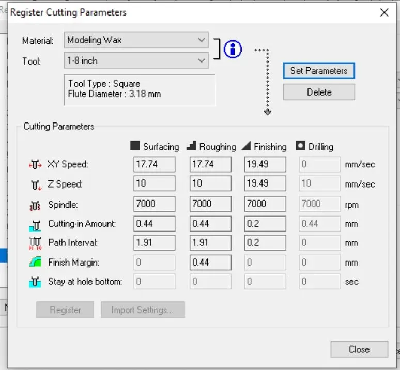
Task: Click the Finishing Finish Margin field
Action: tap(265, 263)
